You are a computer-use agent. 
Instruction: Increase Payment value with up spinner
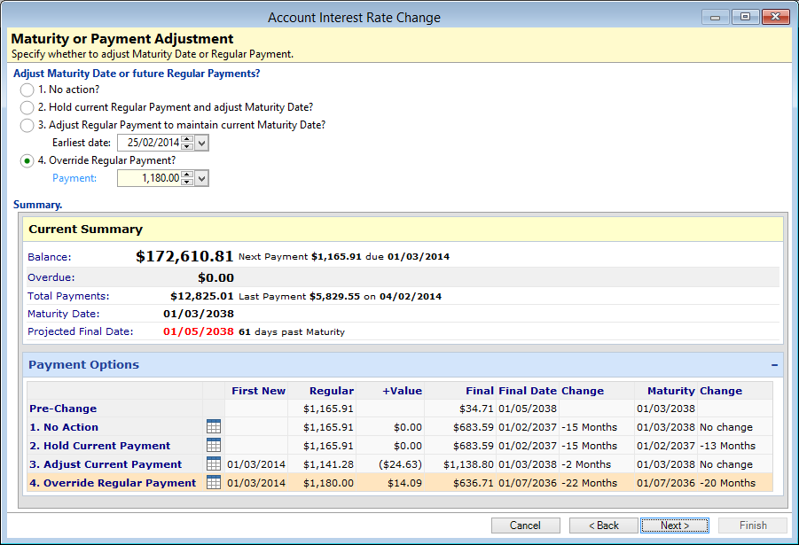187,175
